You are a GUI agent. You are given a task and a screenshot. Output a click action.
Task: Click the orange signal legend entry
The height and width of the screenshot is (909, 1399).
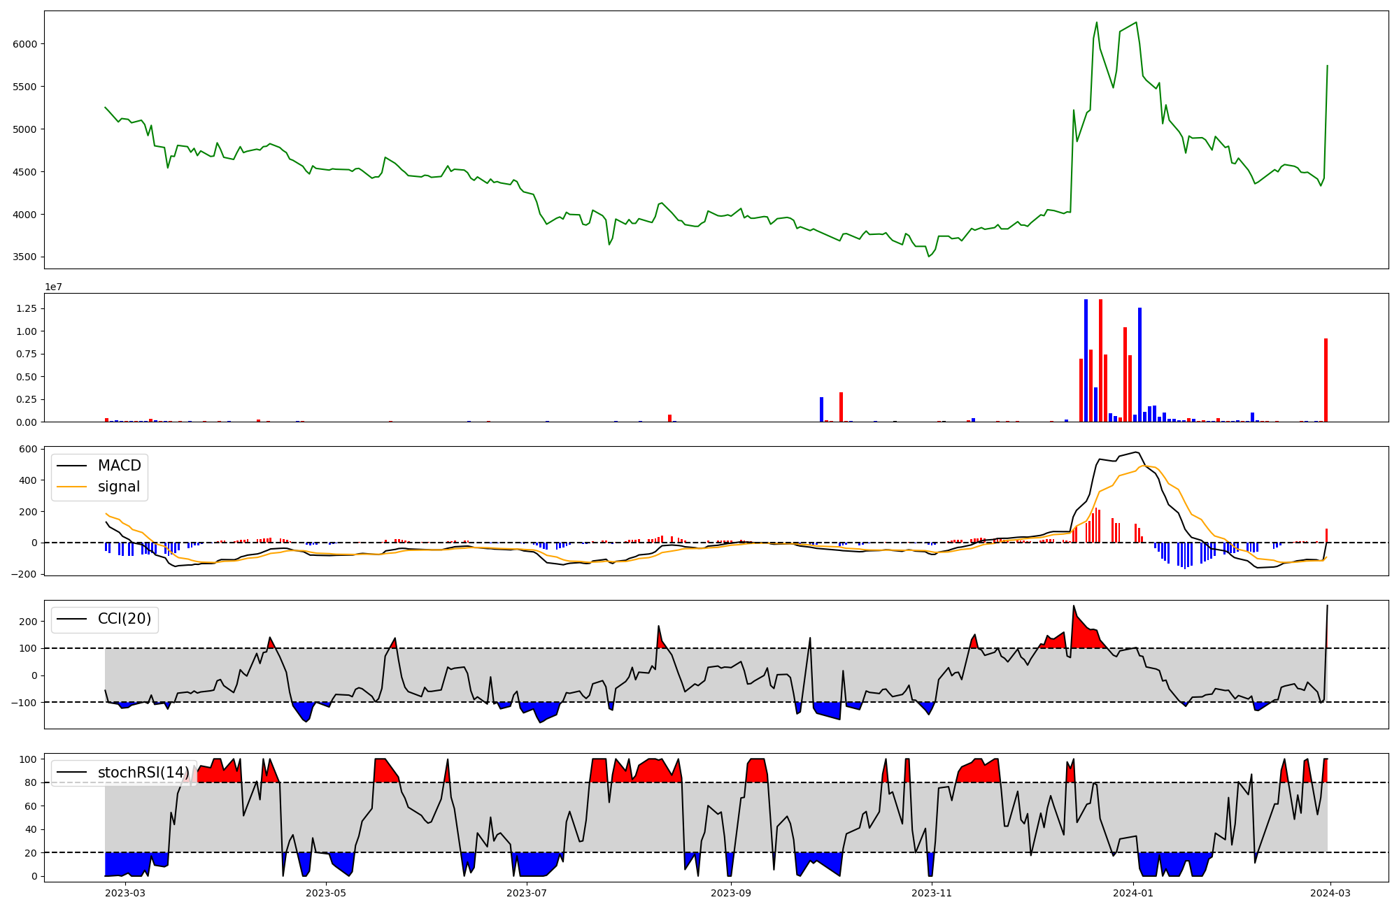point(118,487)
